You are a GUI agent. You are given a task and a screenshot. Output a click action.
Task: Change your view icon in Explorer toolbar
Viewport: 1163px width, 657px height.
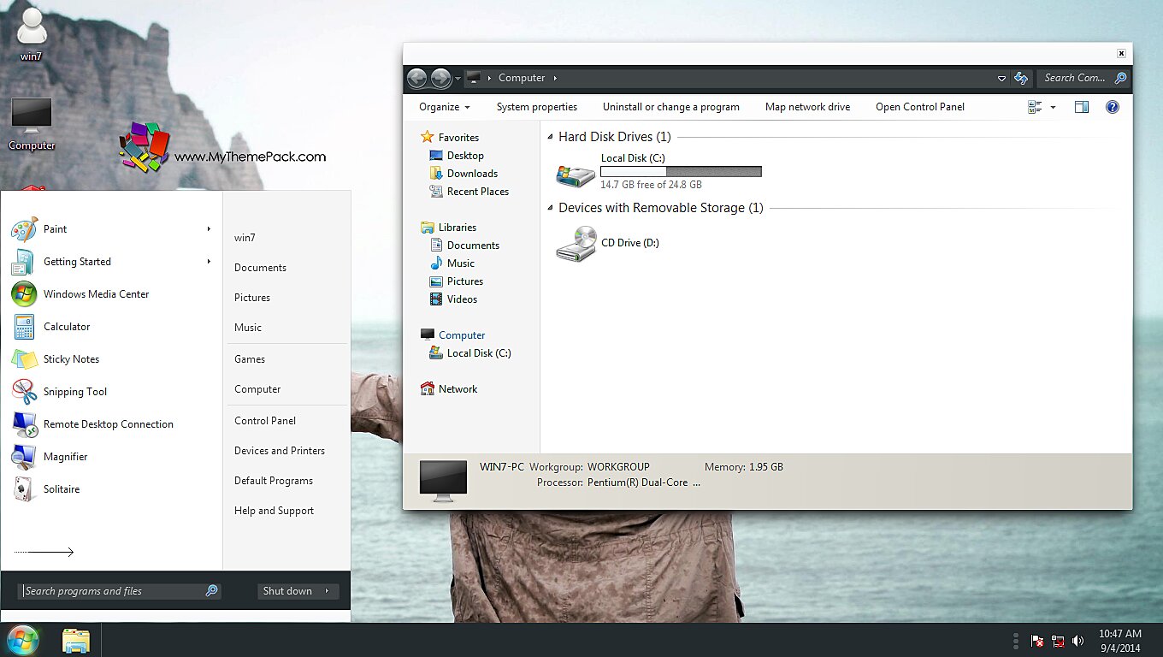(1035, 107)
